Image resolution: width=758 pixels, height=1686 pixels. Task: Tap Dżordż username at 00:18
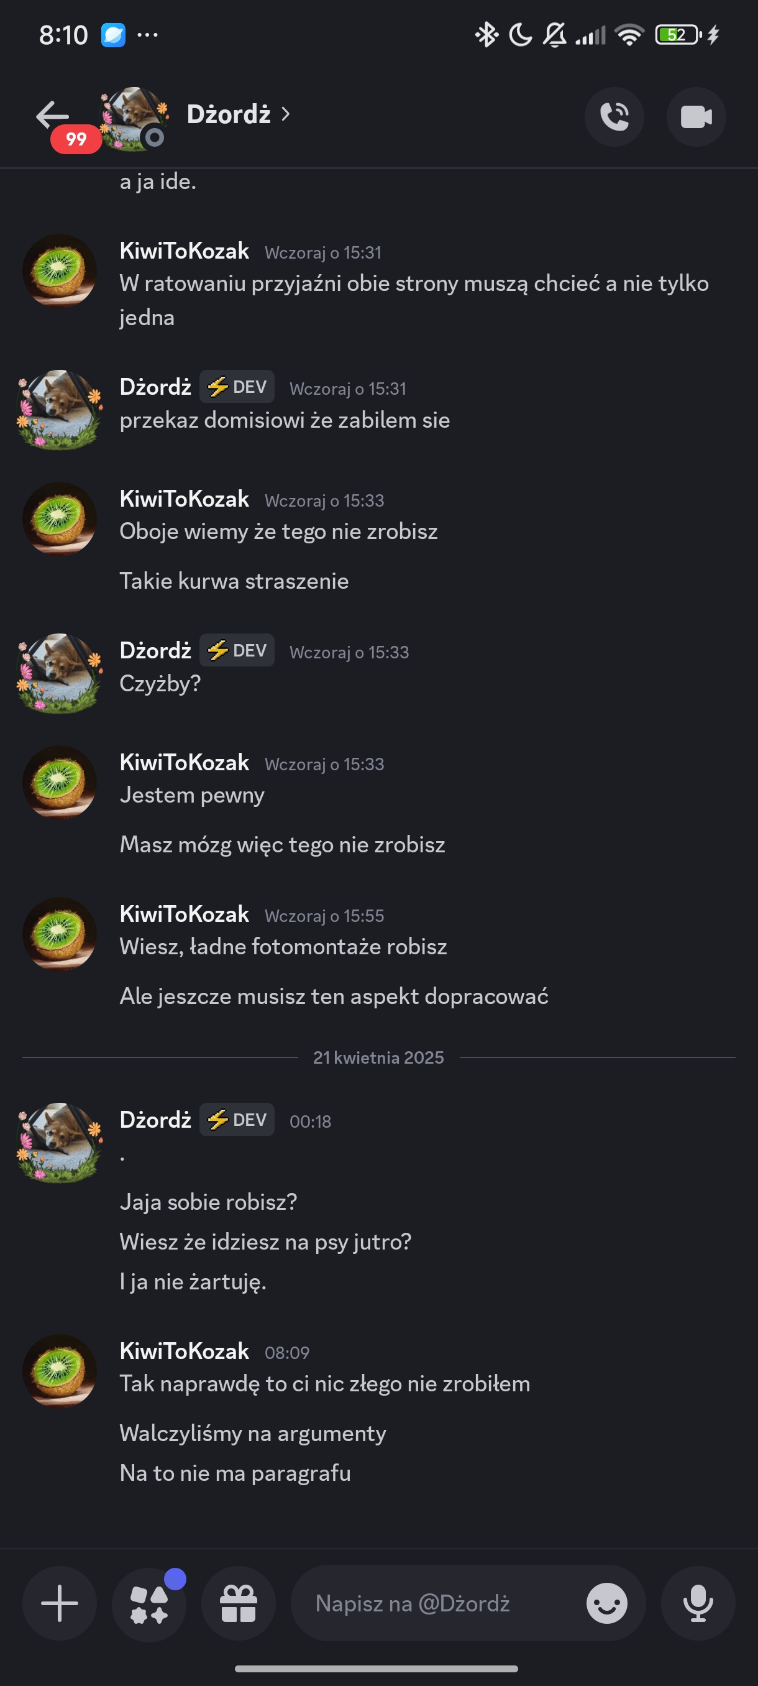pos(155,1120)
